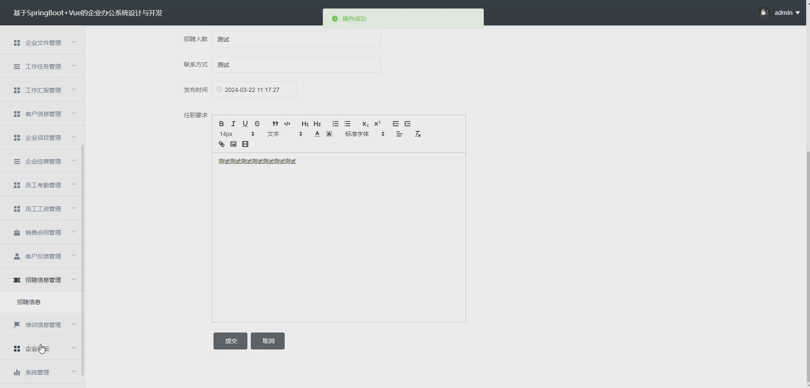This screenshot has height=388, width=810.
Task: Open the admin account dropdown
Action: click(786, 12)
